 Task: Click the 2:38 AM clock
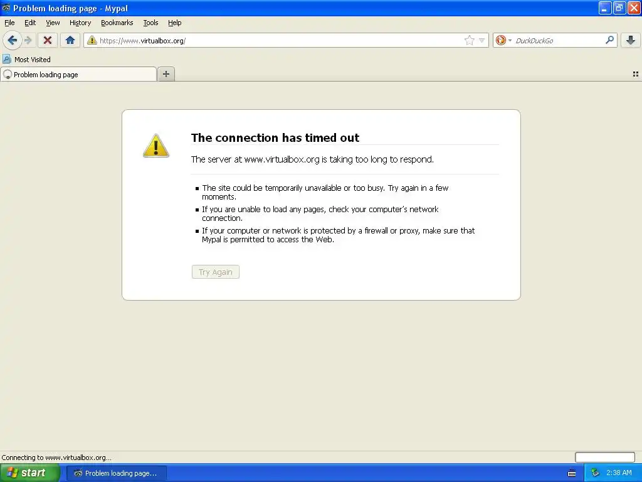[619, 473]
